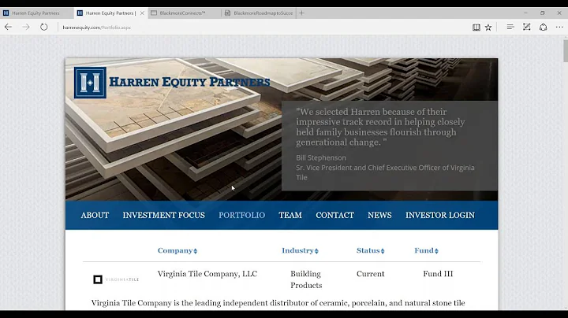
Task: Sort table by Industry column
Action: 300,250
